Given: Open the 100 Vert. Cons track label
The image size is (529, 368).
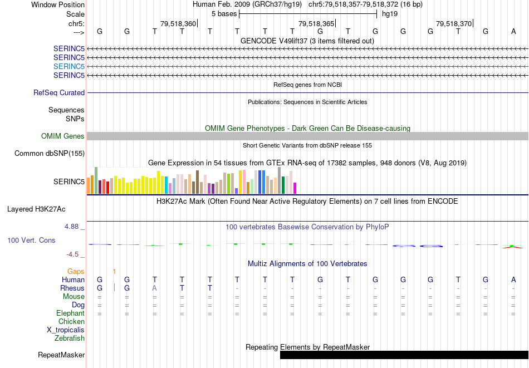Looking at the screenshot, I should [31, 240].
